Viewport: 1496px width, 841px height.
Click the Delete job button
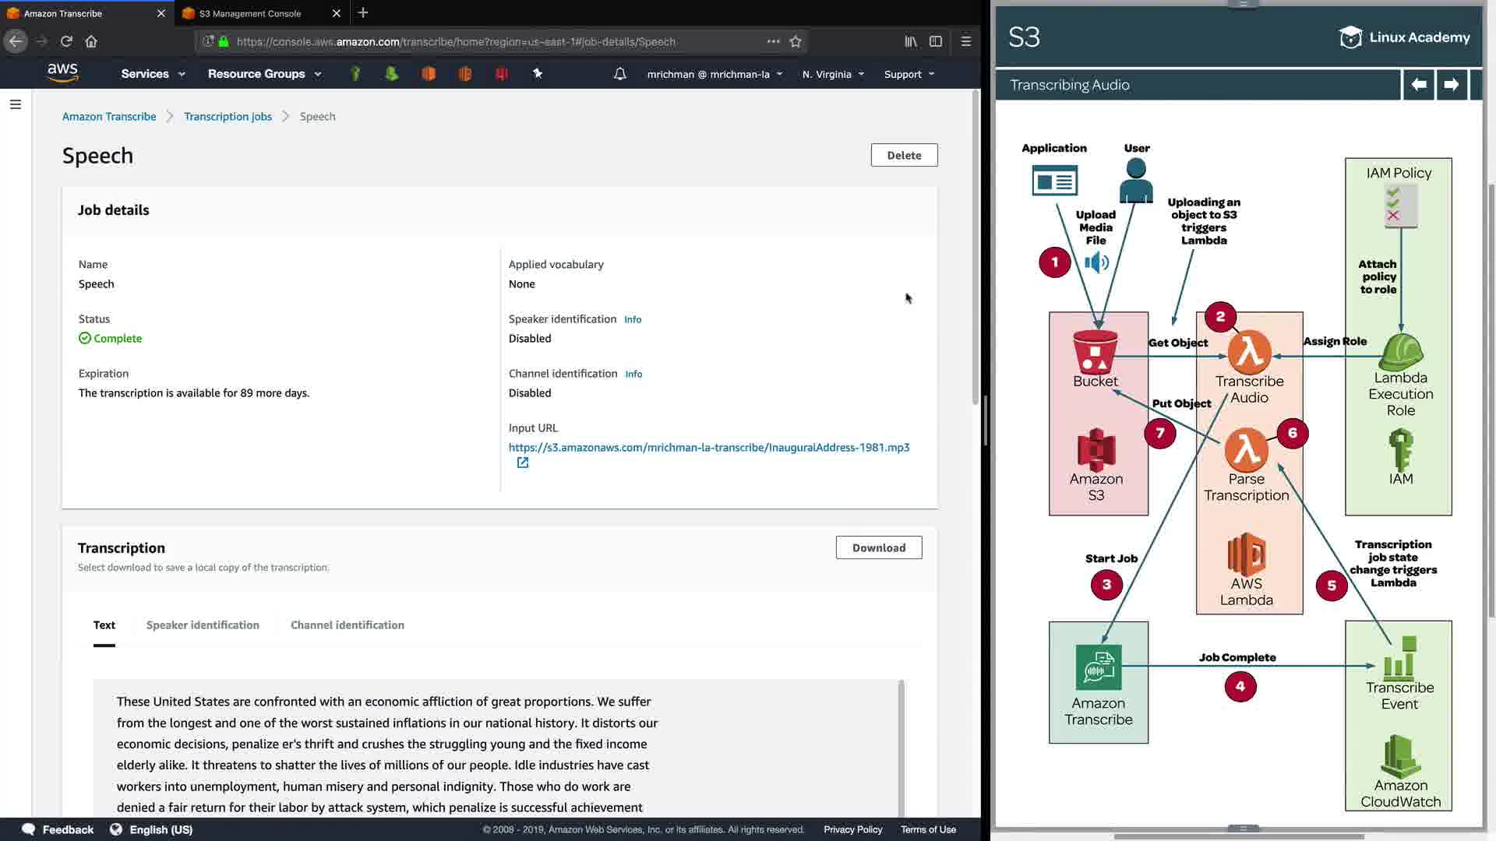(x=904, y=155)
